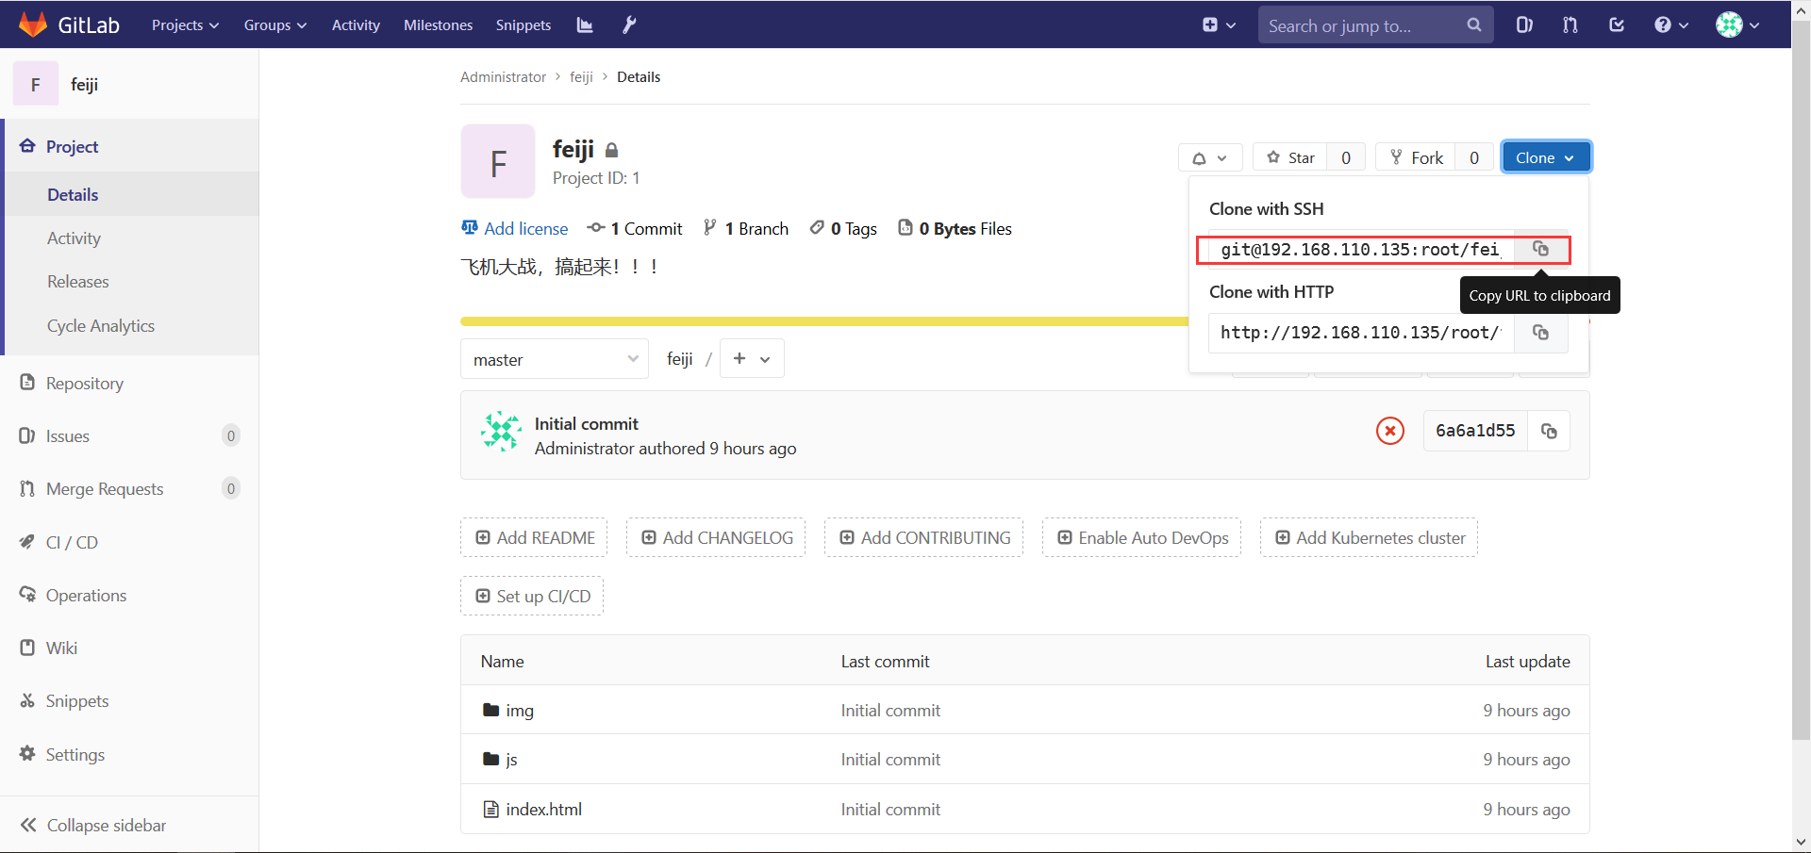Open the index.html file

pos(543,810)
